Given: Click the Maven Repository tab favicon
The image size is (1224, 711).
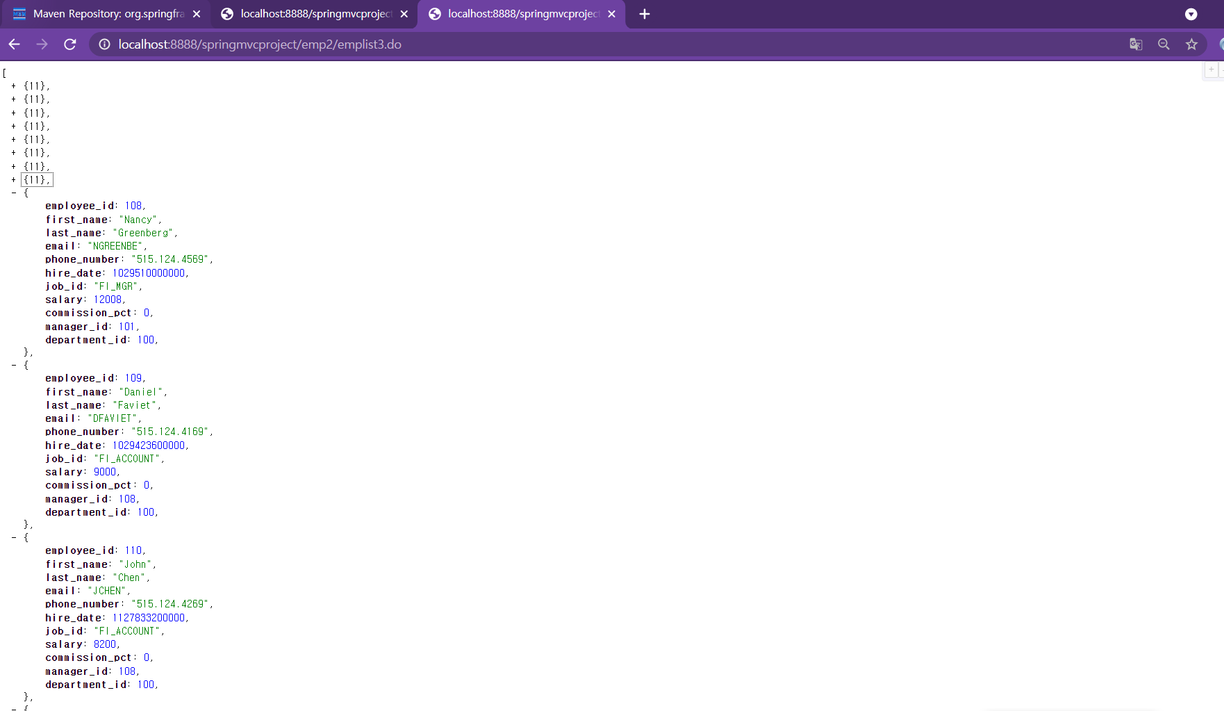Looking at the screenshot, I should click(19, 14).
